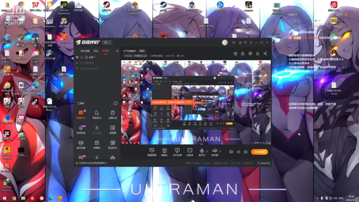
Task: Select the leftmost scene tab
Action: [x=85, y=51]
